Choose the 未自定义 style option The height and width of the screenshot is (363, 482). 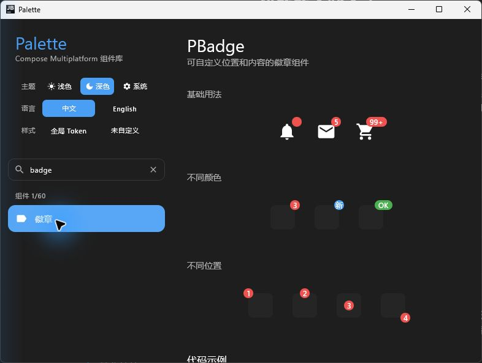click(125, 131)
